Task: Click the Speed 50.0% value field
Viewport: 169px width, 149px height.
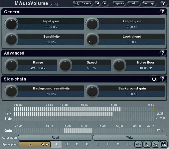Action: pyautogui.click(x=91, y=68)
